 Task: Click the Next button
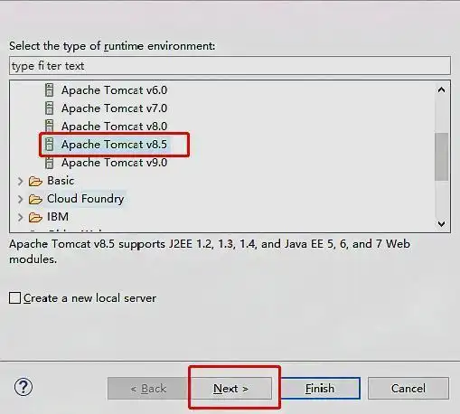[x=230, y=389]
